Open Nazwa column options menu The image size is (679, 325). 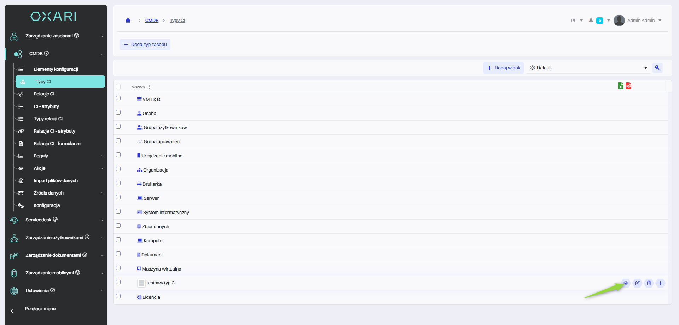coord(150,87)
